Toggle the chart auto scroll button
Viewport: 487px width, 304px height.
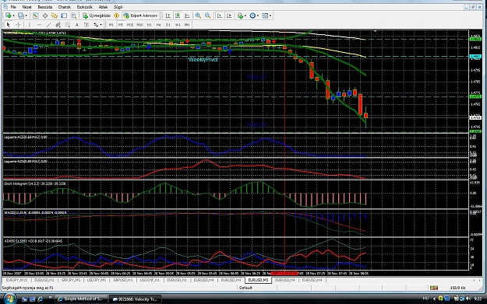tap(220, 16)
